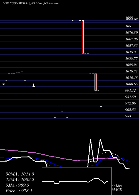Select the 1076.89 price level label
The height and width of the screenshot is (195, 139).
pyautogui.click(x=131, y=33)
